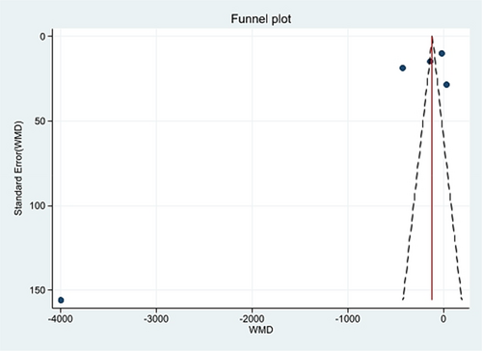Click the Funnel plot title

point(261,19)
